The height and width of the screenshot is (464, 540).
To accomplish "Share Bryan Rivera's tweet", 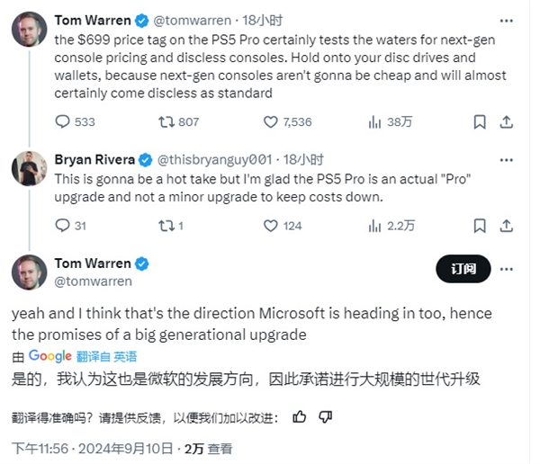I will (506, 225).
